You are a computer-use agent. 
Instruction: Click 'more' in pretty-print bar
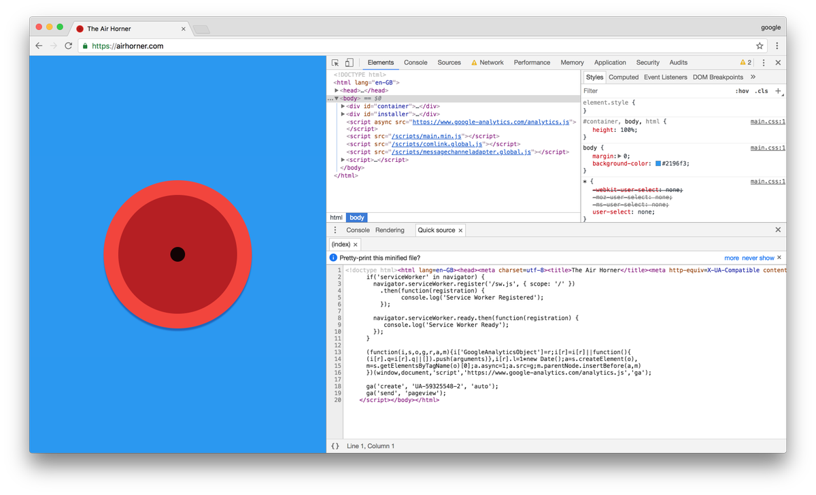731,258
